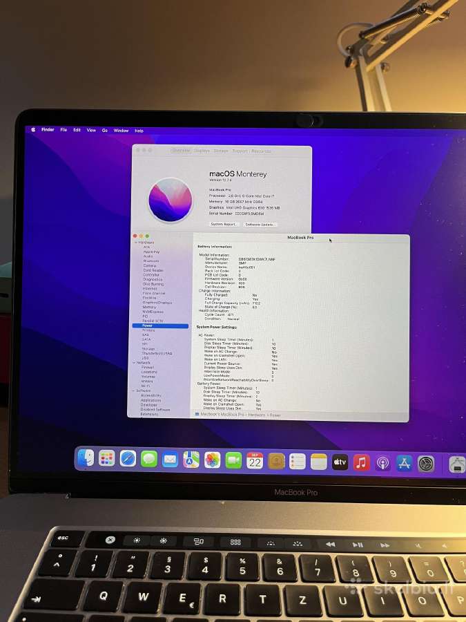
Task: Select Applications under Software
Action: [x=151, y=400]
